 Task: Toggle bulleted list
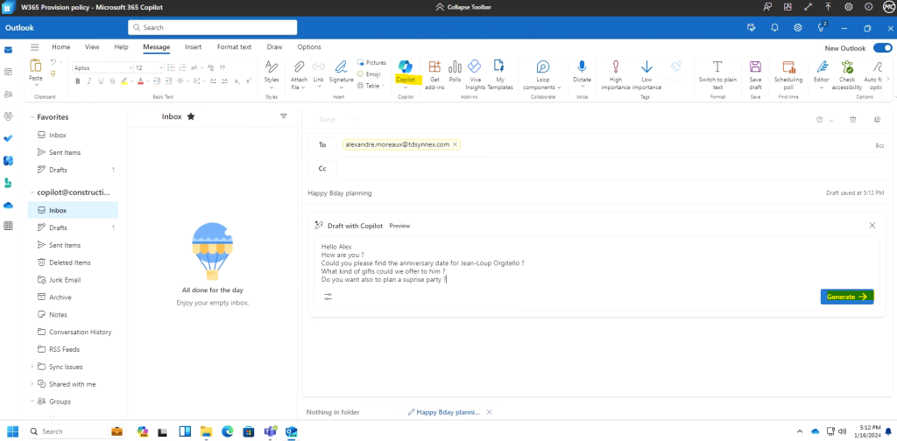tap(171, 67)
